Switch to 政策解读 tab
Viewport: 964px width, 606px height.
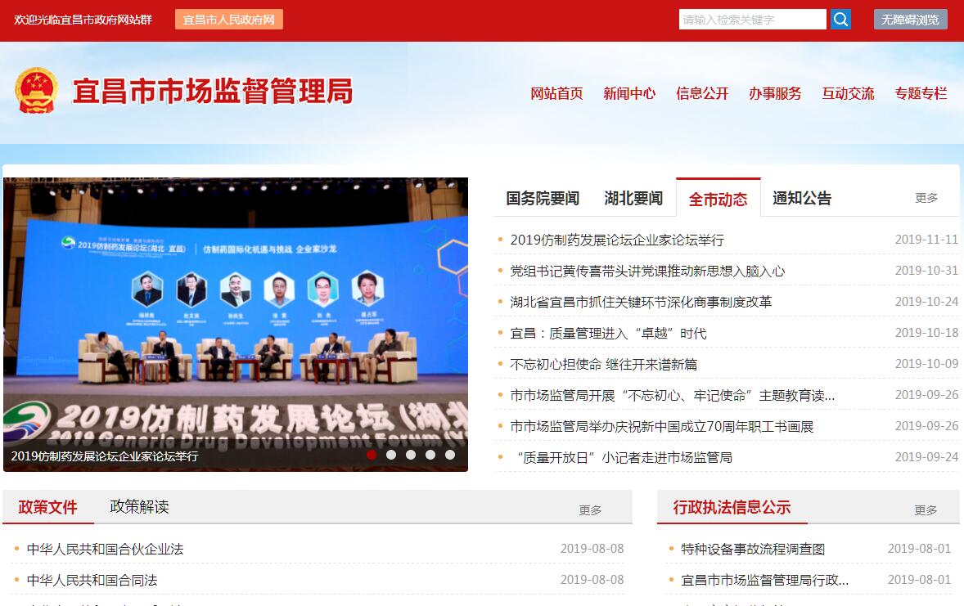pyautogui.click(x=139, y=507)
